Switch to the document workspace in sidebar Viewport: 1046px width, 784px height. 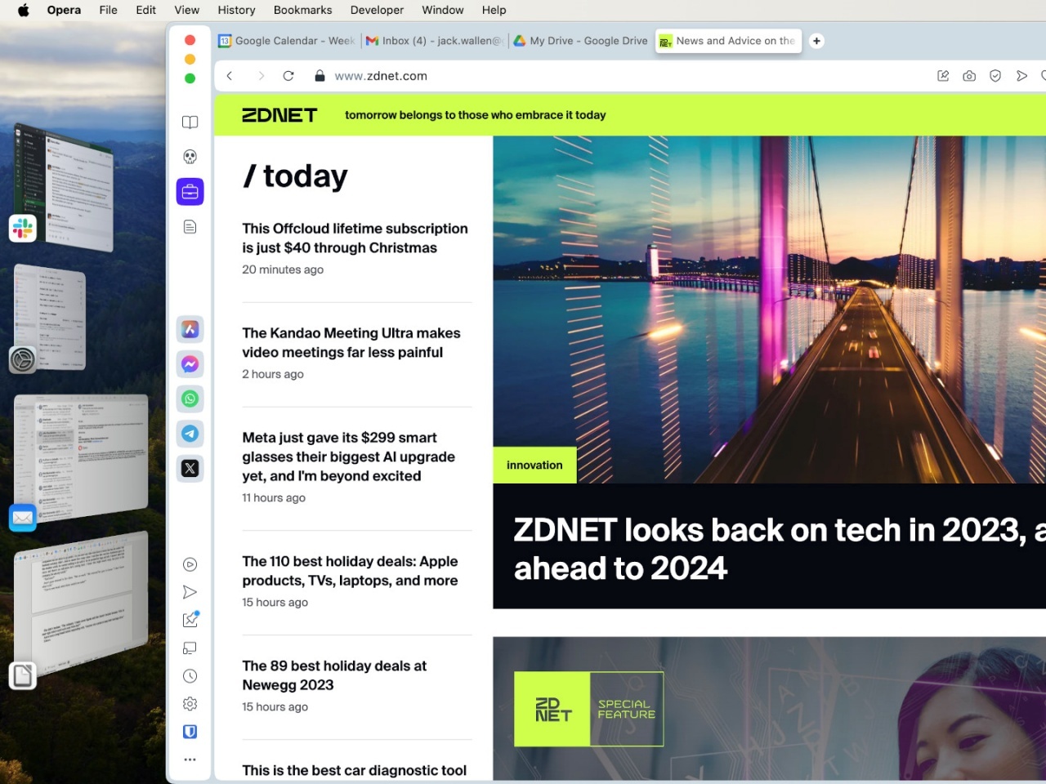pyautogui.click(x=190, y=227)
